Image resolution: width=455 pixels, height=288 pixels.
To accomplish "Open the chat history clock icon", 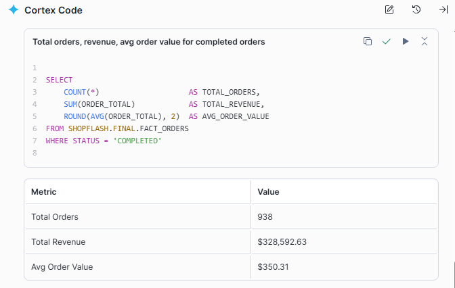I will (416, 9).
